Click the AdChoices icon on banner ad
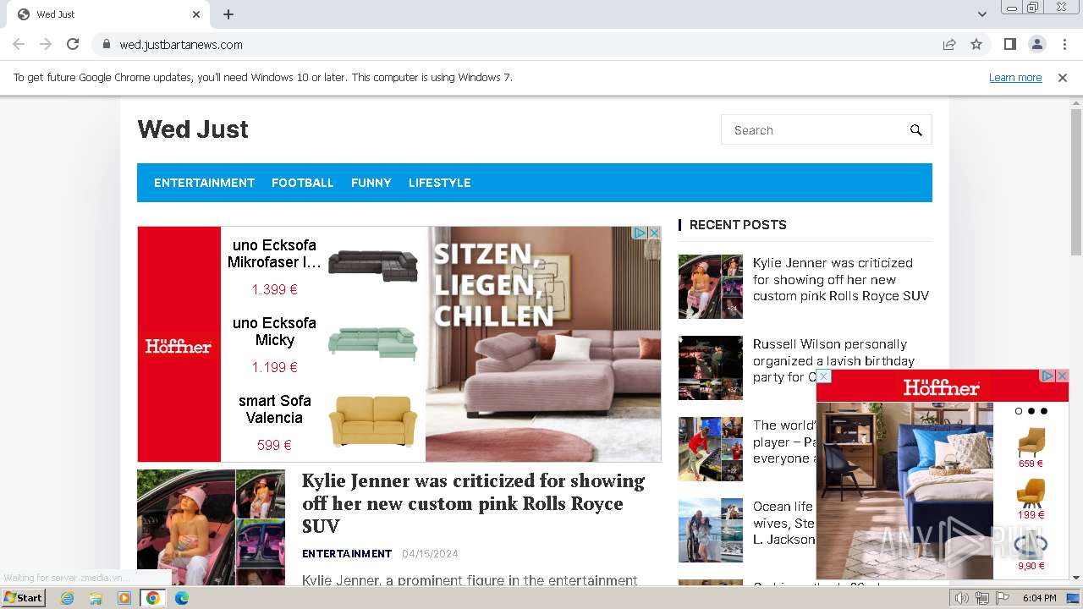 (x=640, y=233)
